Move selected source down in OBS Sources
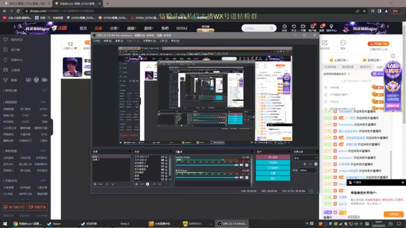 pyautogui.click(x=160, y=184)
